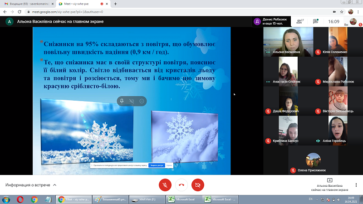The image size is (363, 204).
Task: Click the camera permission icon in address bar
Action: tap(334, 12)
